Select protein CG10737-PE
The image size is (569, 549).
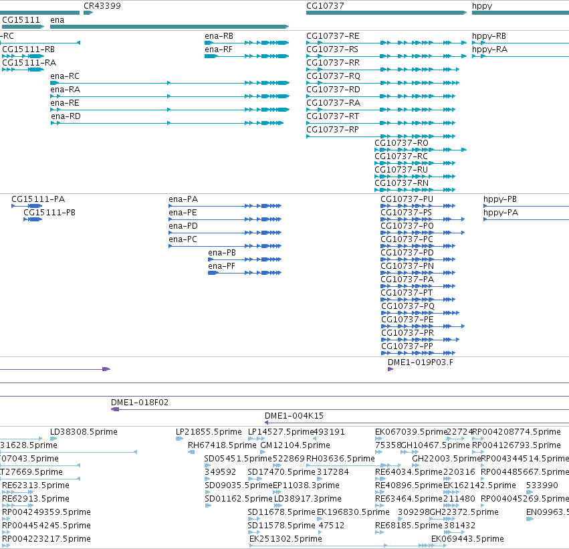(x=423, y=326)
